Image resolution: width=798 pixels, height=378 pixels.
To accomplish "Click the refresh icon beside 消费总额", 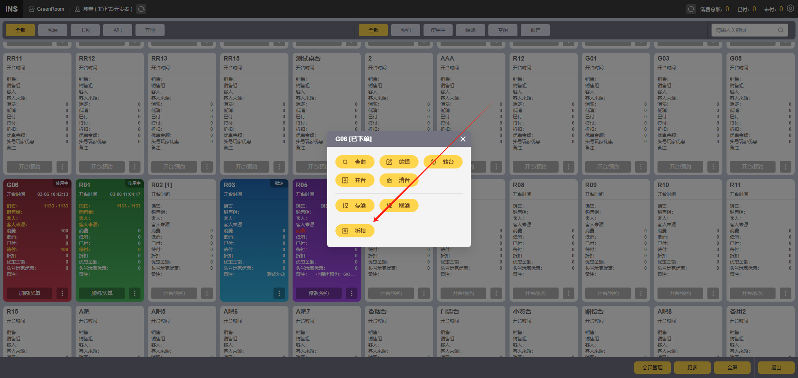I will [691, 9].
